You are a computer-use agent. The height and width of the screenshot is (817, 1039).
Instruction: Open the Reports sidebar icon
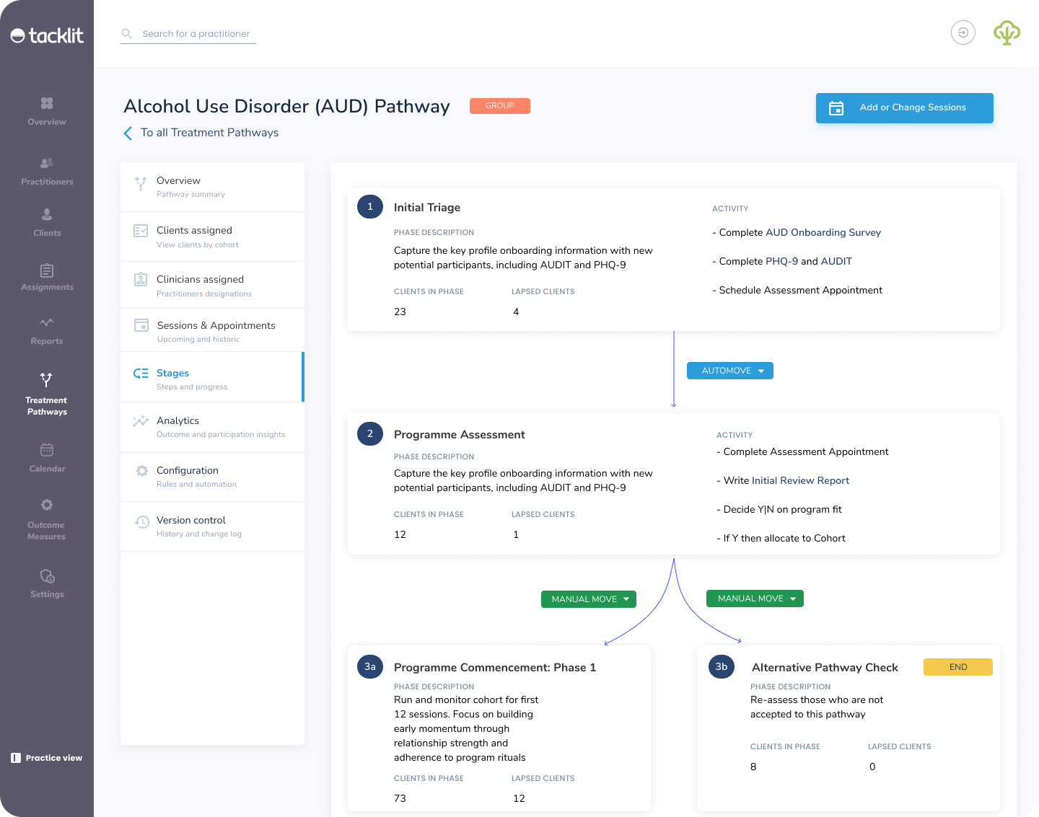[47, 323]
